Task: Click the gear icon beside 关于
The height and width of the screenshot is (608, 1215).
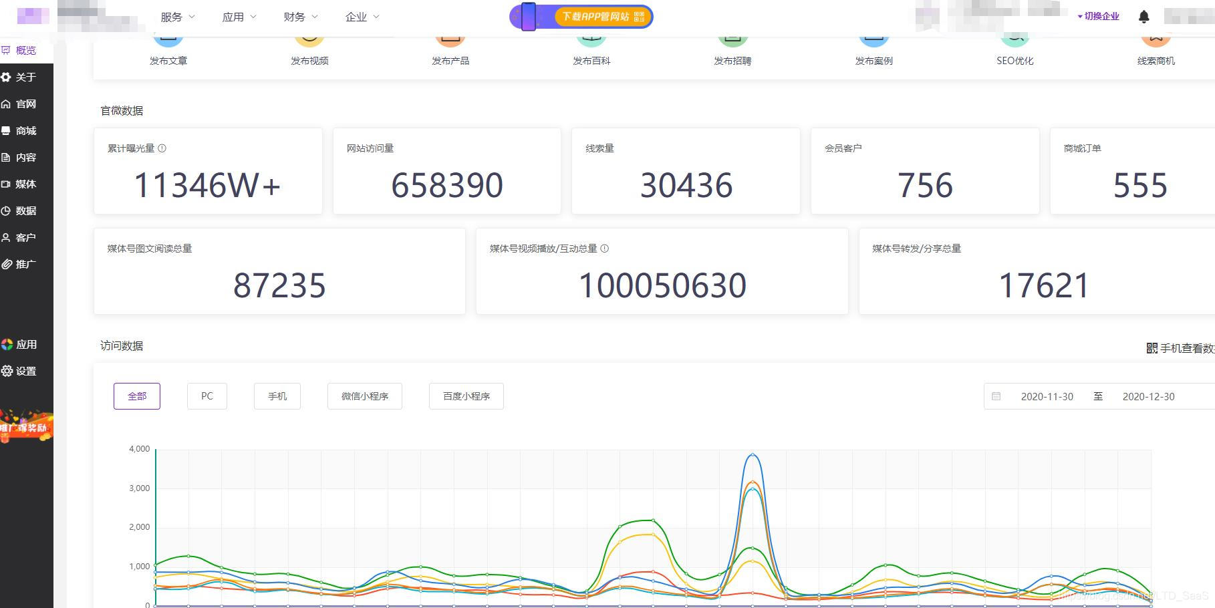Action: (x=6, y=77)
